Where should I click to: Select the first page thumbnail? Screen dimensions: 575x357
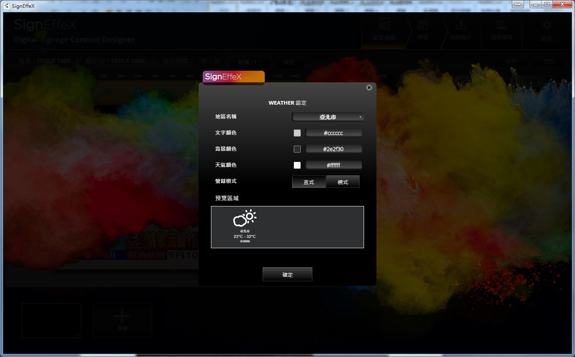(51, 321)
